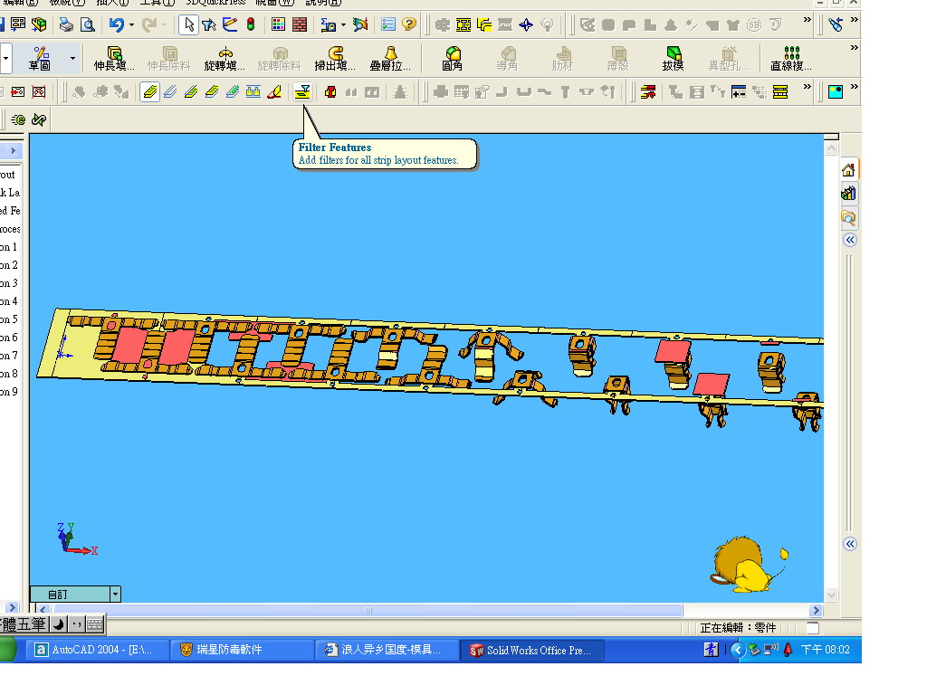Toggle blue outlined strip display icon
Screen dimensions: 927x695
coord(170,92)
